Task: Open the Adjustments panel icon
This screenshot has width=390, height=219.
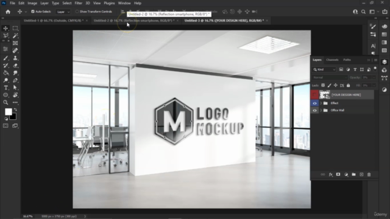Action: tap(385, 90)
